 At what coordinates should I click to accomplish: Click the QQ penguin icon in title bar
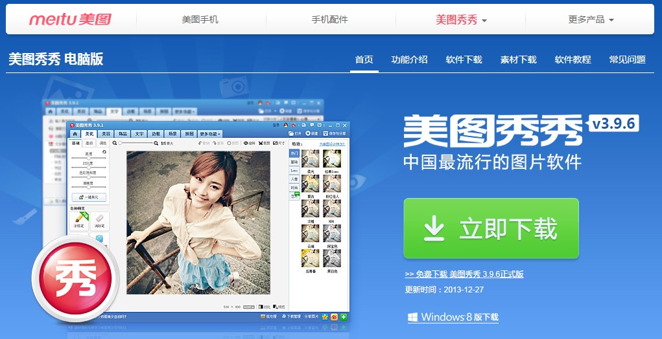(x=286, y=125)
